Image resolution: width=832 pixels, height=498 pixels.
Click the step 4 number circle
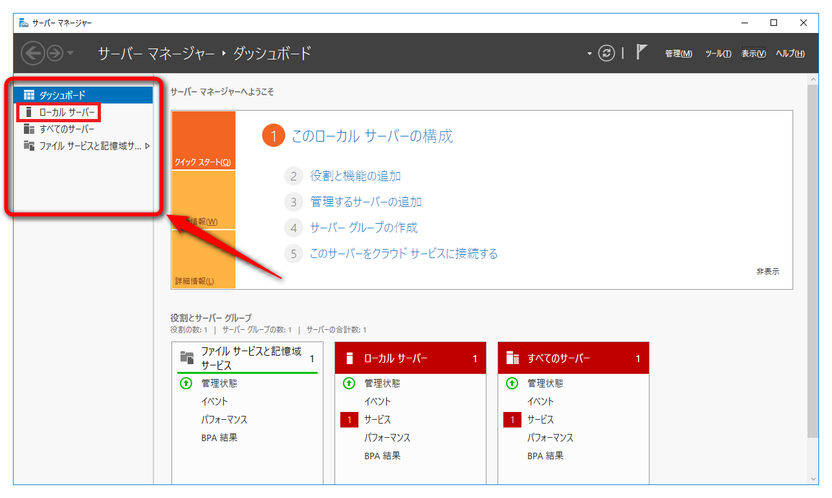[294, 228]
